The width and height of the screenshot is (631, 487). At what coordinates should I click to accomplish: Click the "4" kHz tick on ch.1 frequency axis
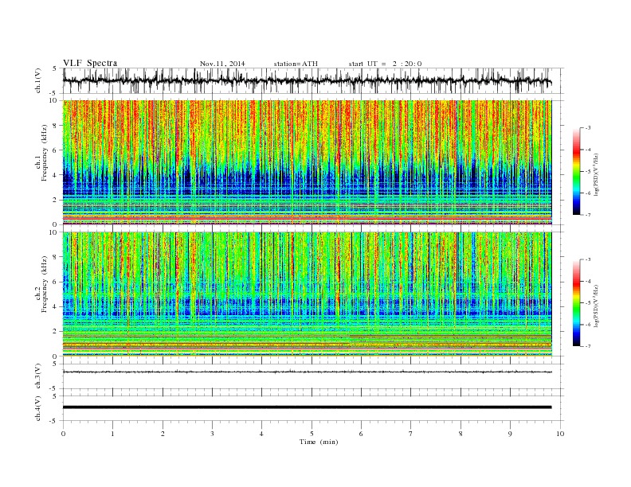56,175
